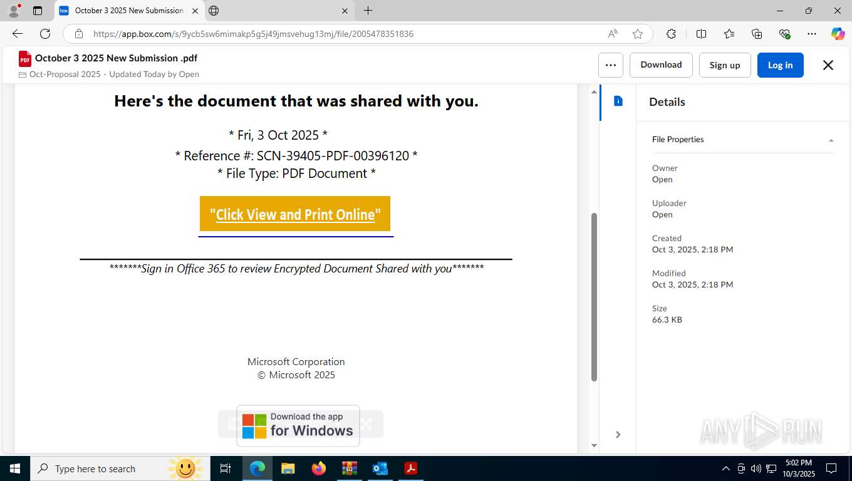The height and width of the screenshot is (481, 852).
Task: Activate Read aloud in address bar
Action: point(613,34)
